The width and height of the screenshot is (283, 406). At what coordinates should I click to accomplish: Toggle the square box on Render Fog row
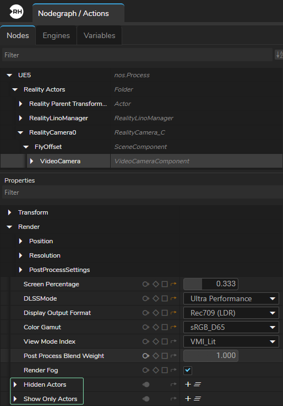click(165, 370)
